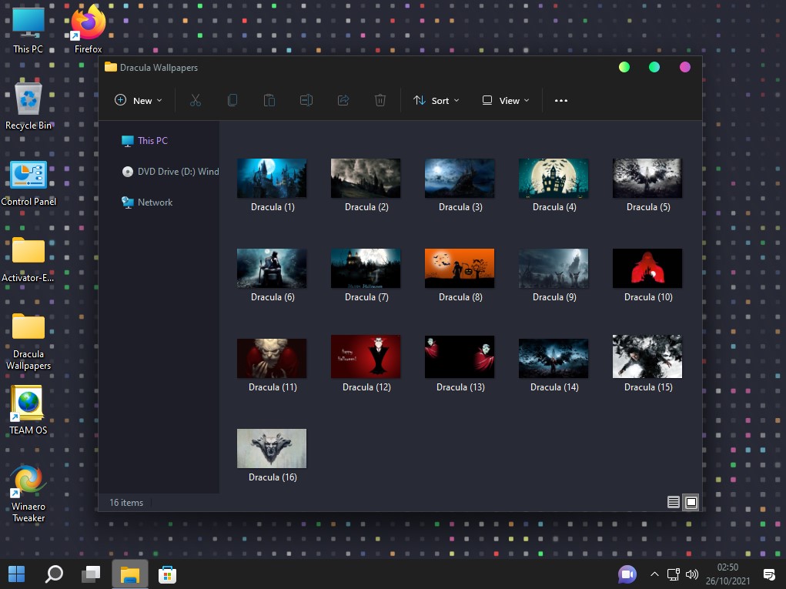This screenshot has width=786, height=589.
Task: Click the "16 items" status bar text
Action: 126,502
